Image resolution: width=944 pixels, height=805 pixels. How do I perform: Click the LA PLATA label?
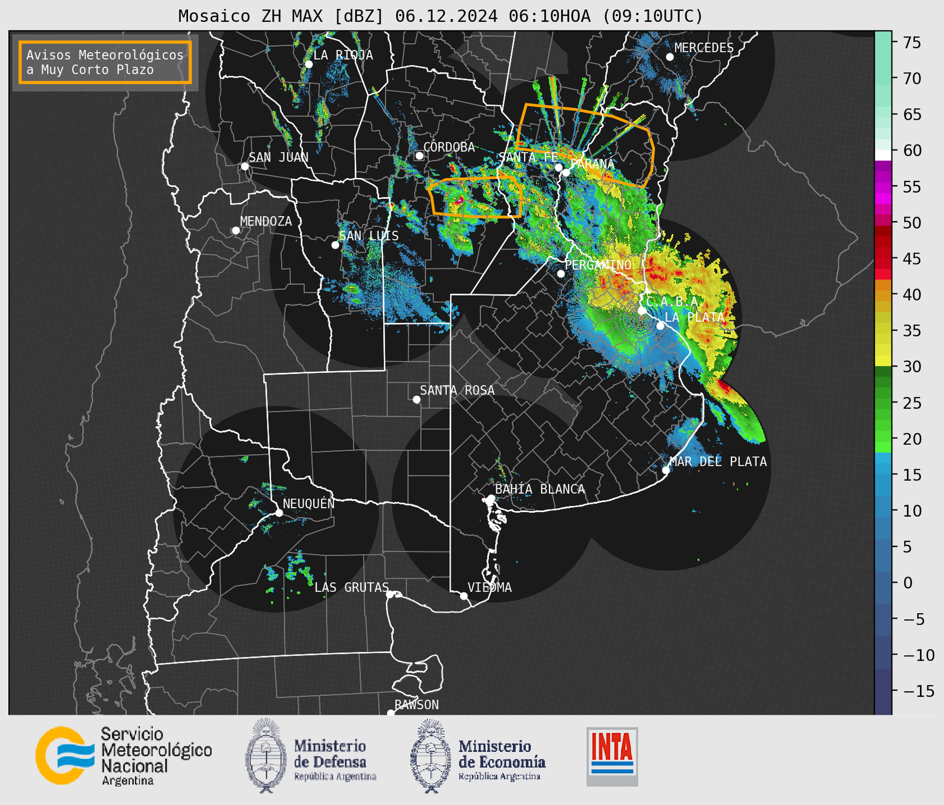click(694, 317)
